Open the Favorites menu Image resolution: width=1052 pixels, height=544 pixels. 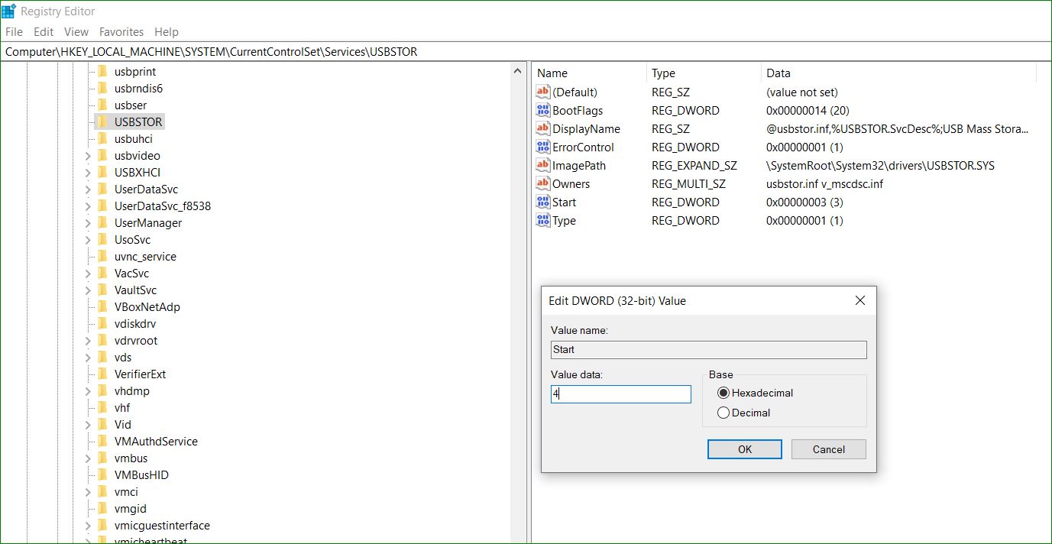[121, 31]
